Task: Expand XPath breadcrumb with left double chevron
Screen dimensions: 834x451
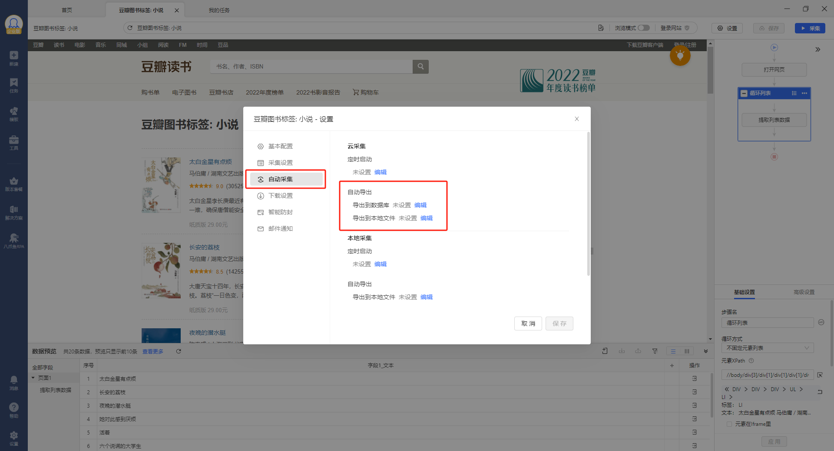Action: 727,389
